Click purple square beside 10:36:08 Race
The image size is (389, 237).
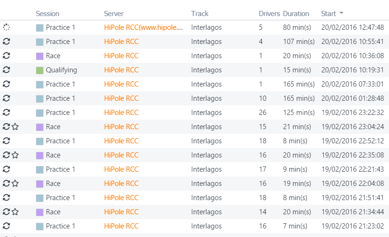click(x=40, y=56)
